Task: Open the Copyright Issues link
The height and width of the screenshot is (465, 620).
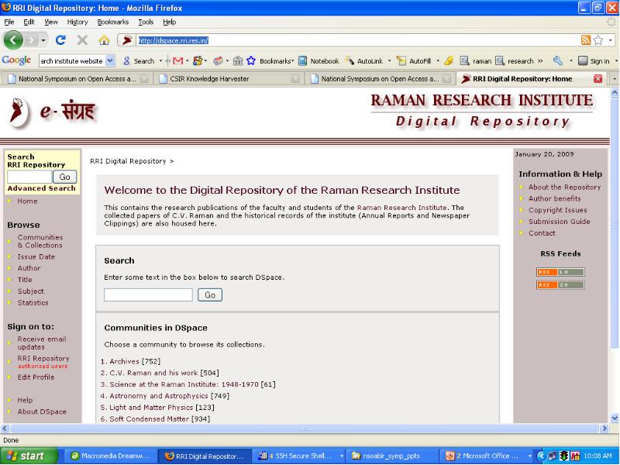Action: [x=558, y=210]
